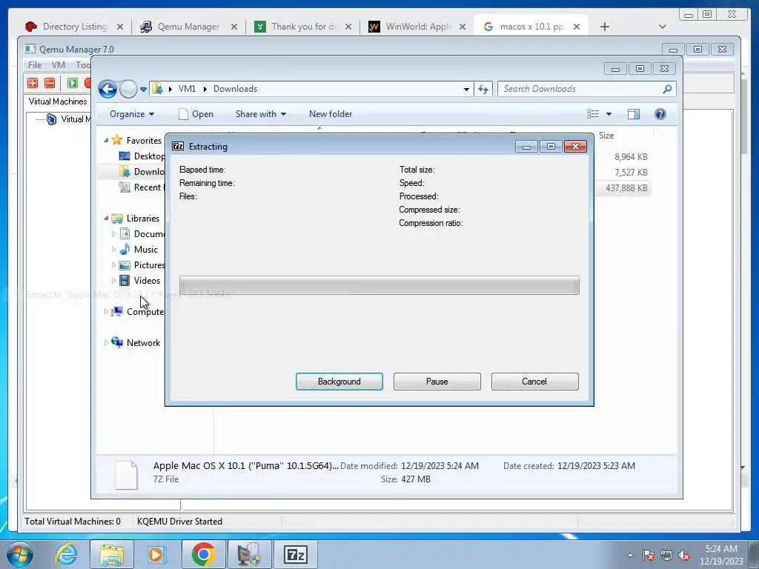Open Windows Explorer from taskbar
The height and width of the screenshot is (569, 759).
[112, 554]
